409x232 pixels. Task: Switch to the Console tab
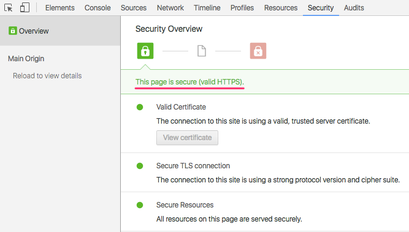(x=97, y=8)
